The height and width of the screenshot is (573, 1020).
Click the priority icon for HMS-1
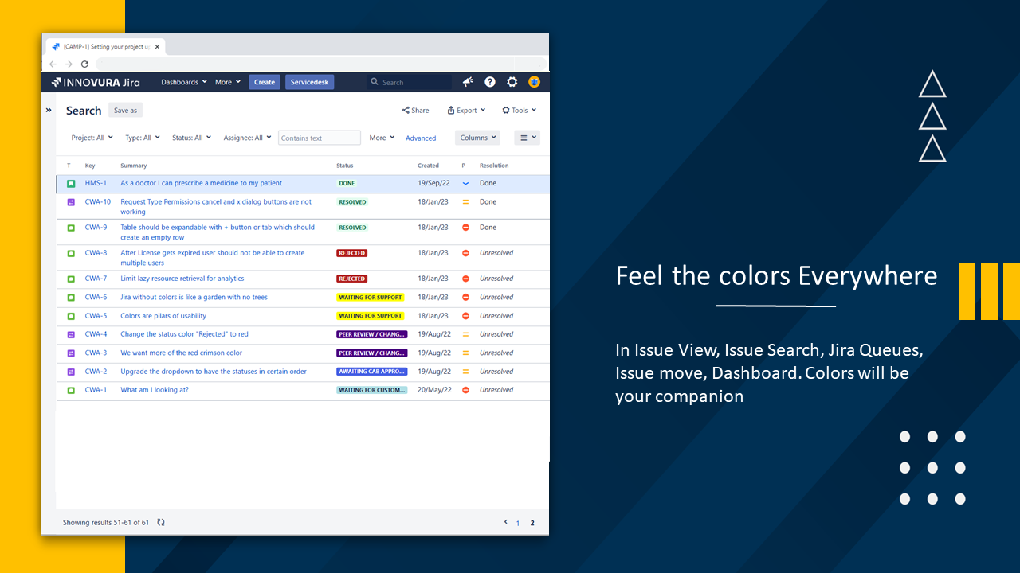click(x=465, y=183)
